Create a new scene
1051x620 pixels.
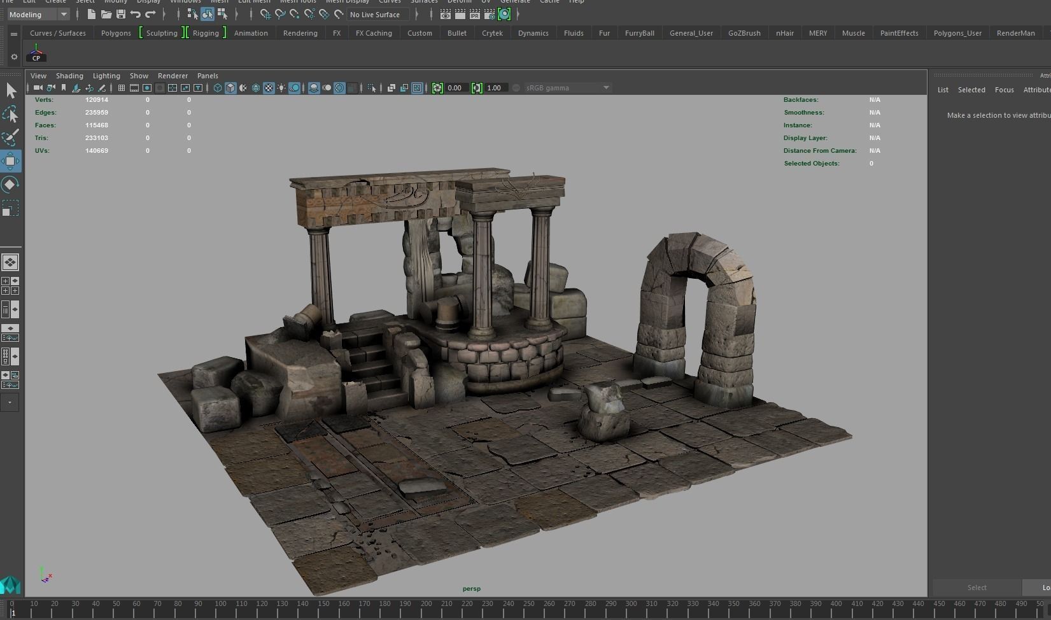coord(91,14)
